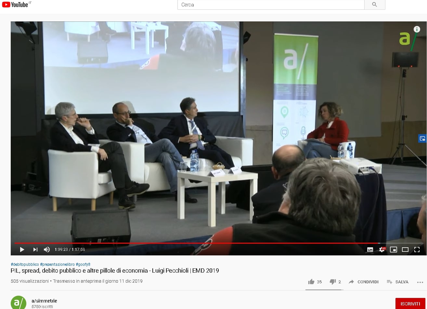The height and width of the screenshot is (309, 427).
Task: Switch to theater mode
Action: [x=405, y=250]
